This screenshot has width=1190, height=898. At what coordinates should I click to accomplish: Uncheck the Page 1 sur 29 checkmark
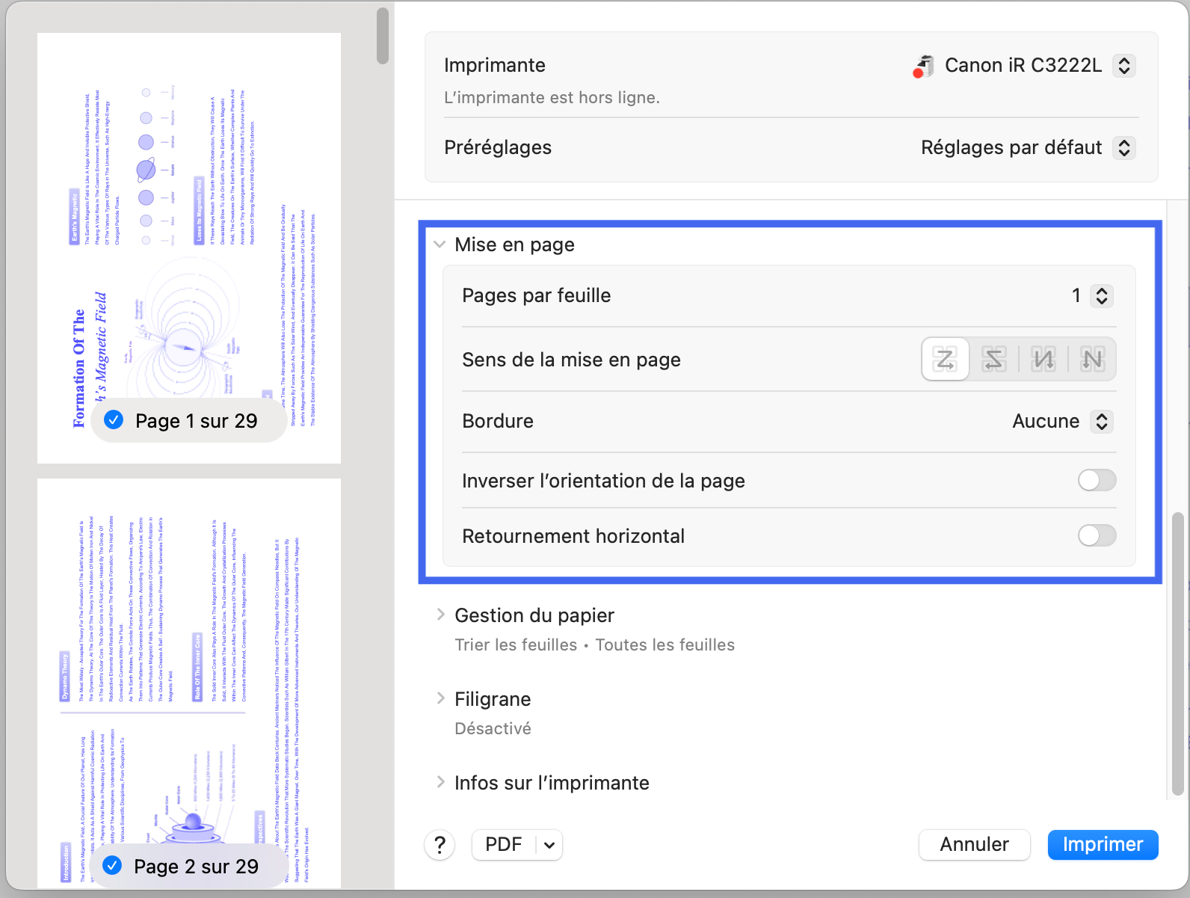click(114, 420)
